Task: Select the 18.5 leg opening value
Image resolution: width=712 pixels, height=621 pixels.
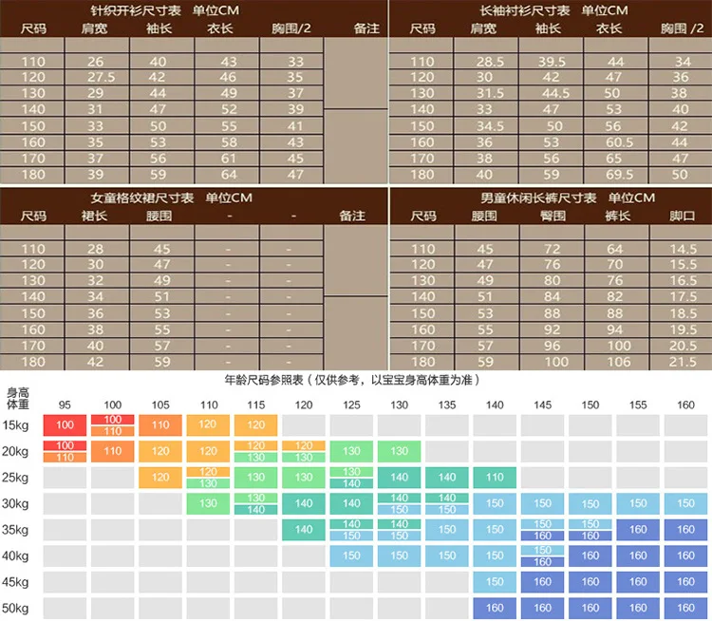Action: tap(683, 313)
